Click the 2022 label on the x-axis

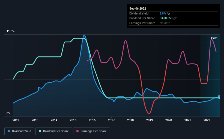tap(207, 120)
